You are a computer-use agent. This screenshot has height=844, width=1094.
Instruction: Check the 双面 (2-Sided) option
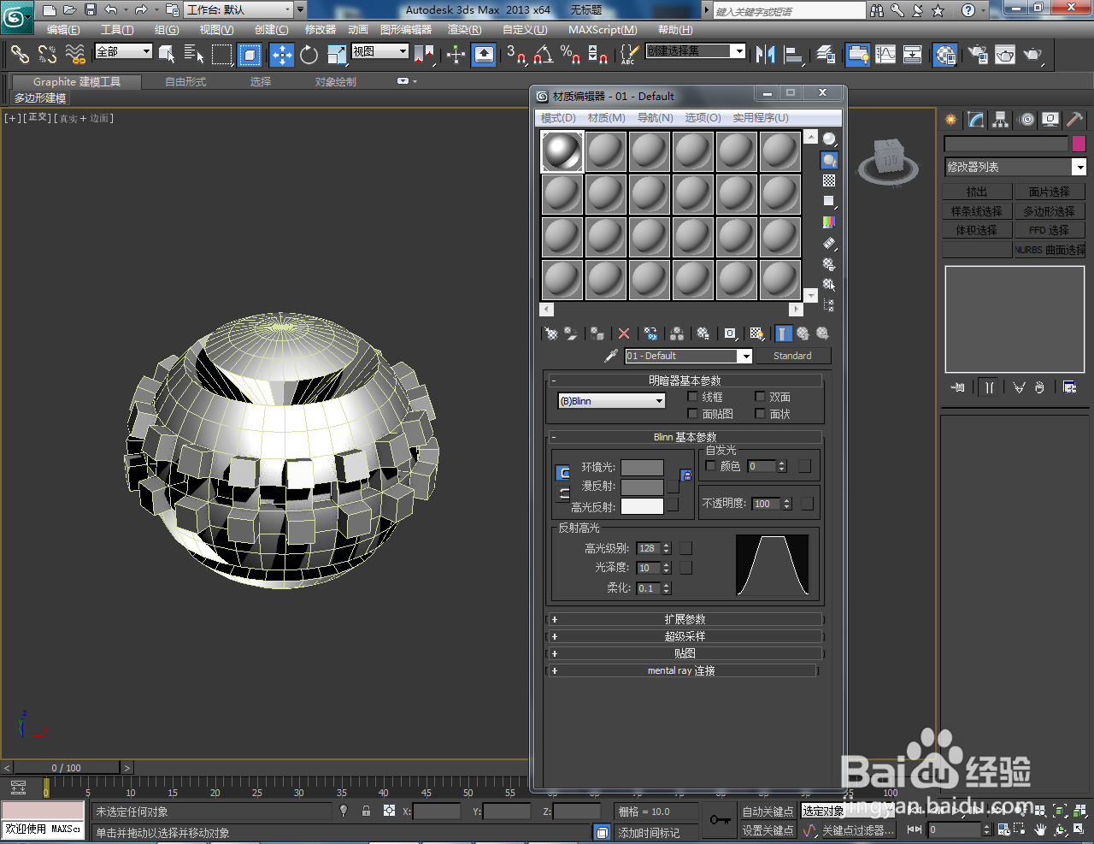(x=759, y=396)
